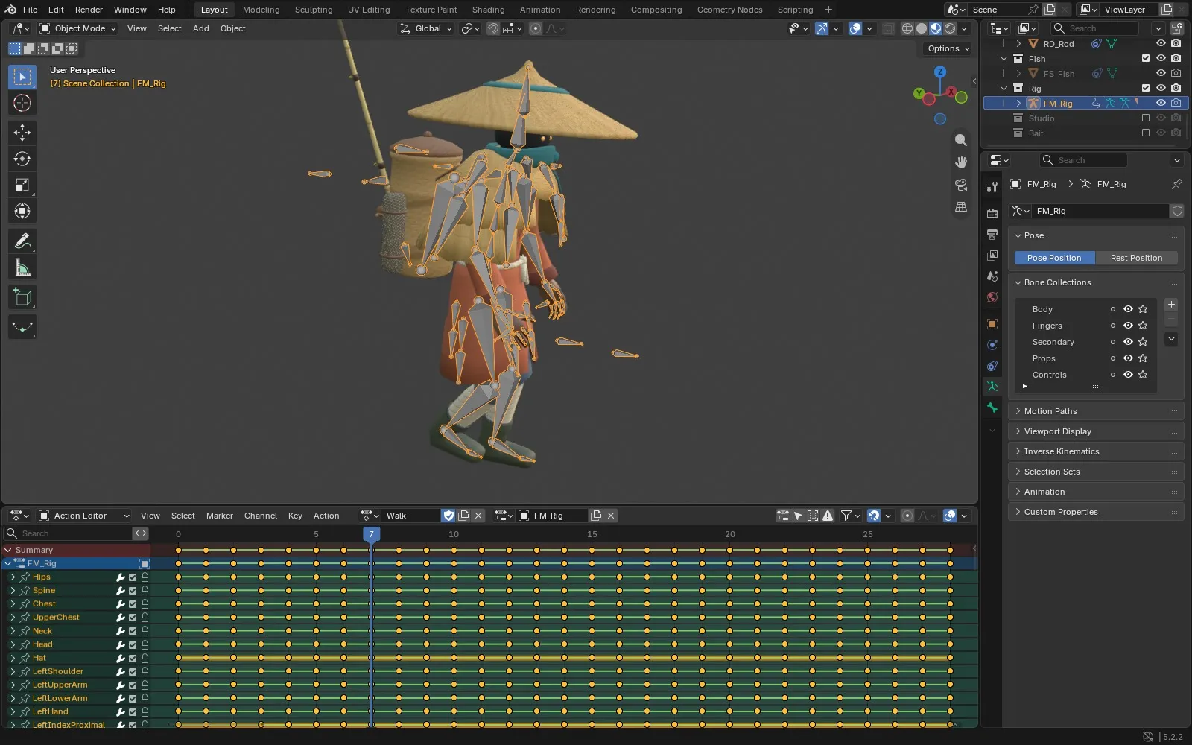This screenshot has width=1192, height=745.
Task: Open the Object Mode dropdown
Action: [78, 28]
